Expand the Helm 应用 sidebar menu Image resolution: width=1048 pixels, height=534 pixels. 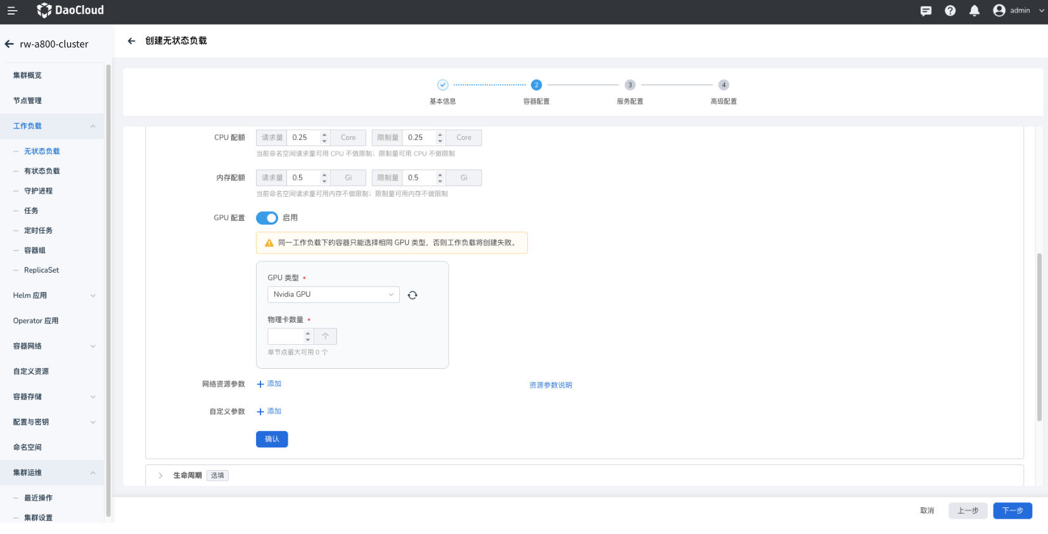click(53, 295)
